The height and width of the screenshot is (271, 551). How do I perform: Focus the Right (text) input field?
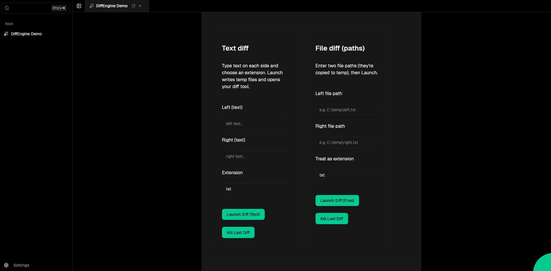pos(255,157)
